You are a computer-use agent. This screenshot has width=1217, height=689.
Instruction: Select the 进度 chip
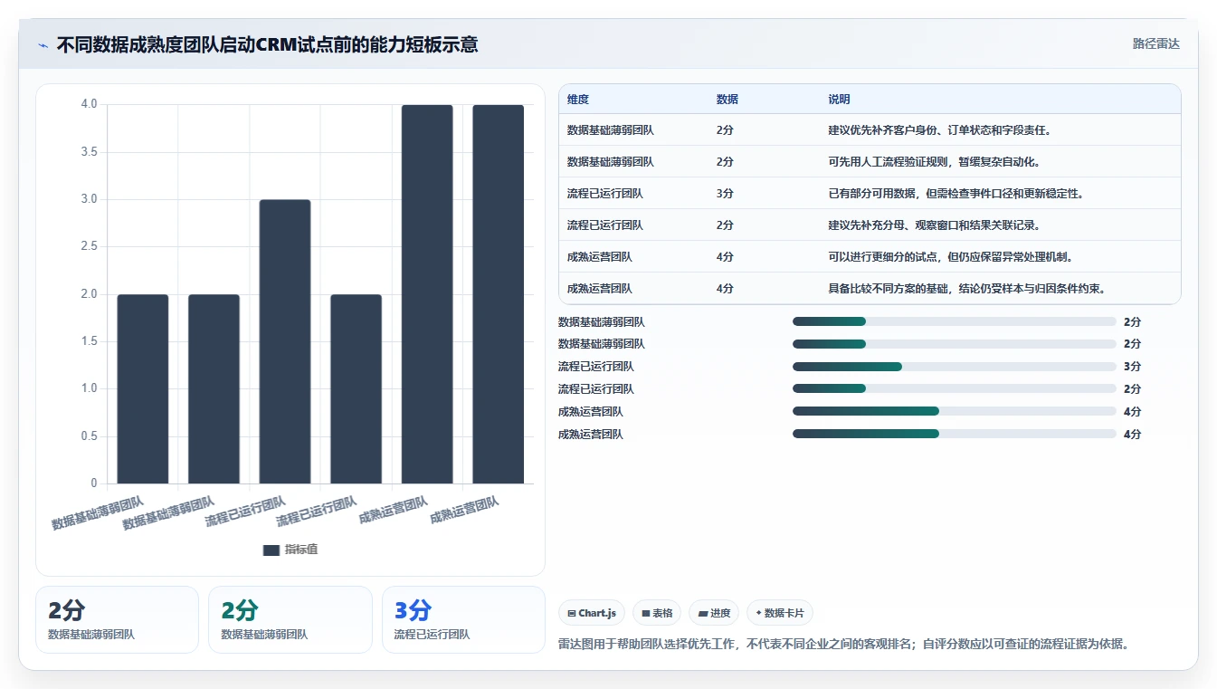coord(714,613)
